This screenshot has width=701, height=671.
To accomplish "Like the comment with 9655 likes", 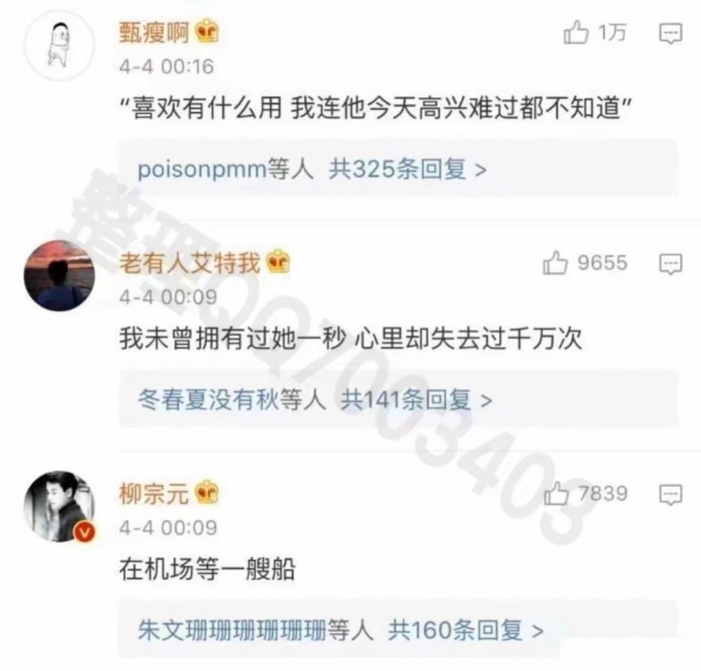I will (x=555, y=263).
